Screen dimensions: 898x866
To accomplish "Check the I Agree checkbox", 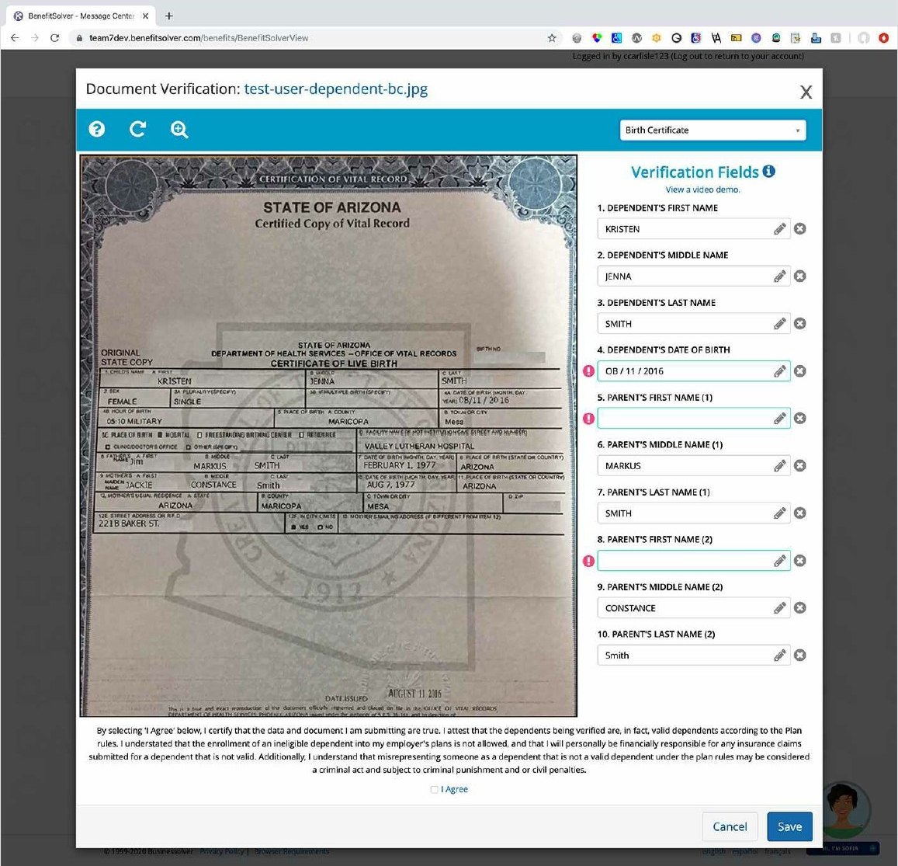I will point(434,789).
